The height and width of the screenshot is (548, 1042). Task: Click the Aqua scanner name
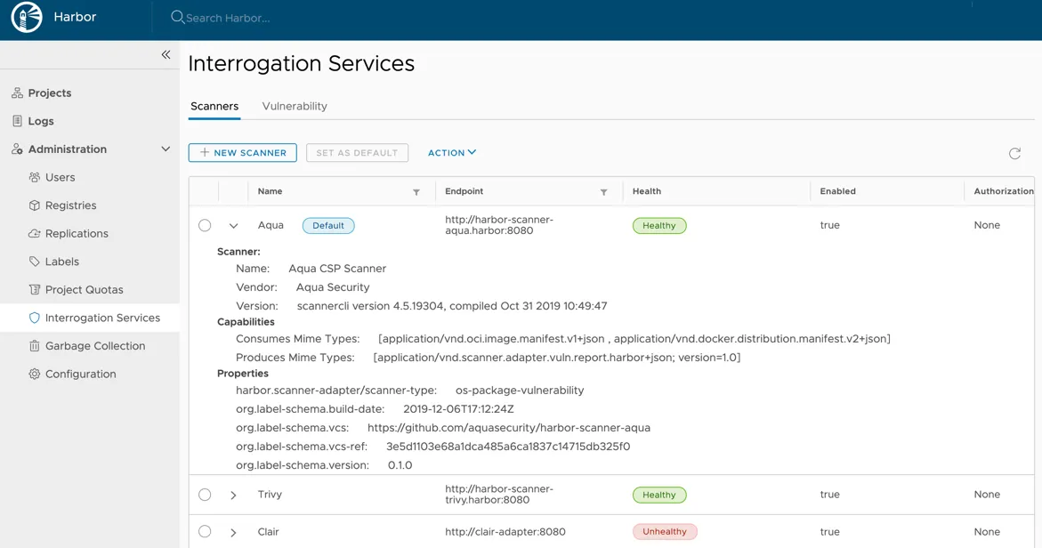point(271,225)
